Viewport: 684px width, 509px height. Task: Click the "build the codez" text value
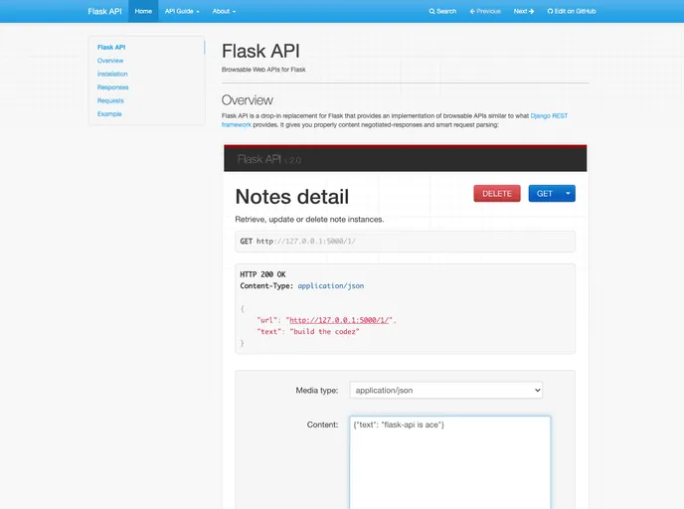tap(324, 332)
